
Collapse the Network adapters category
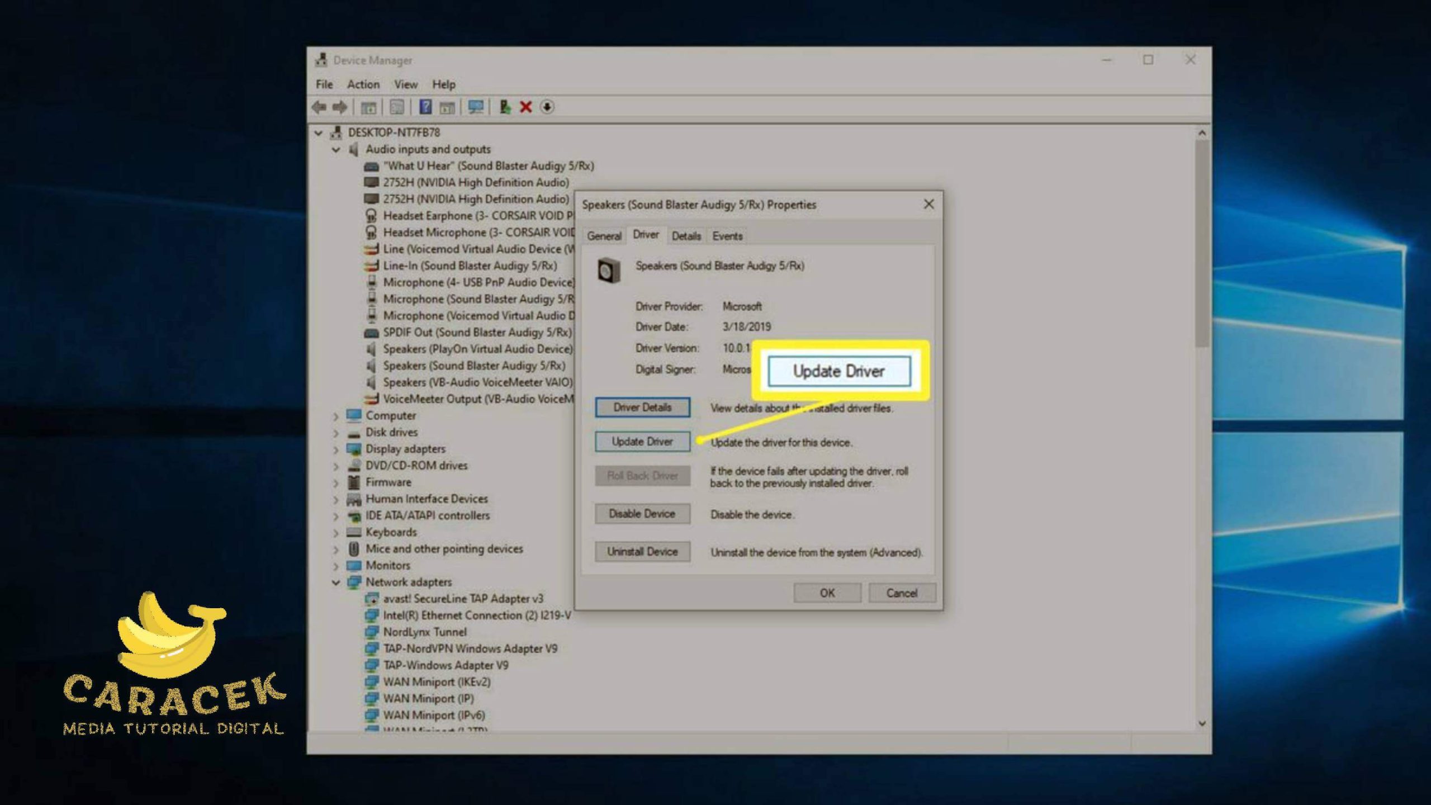point(336,583)
